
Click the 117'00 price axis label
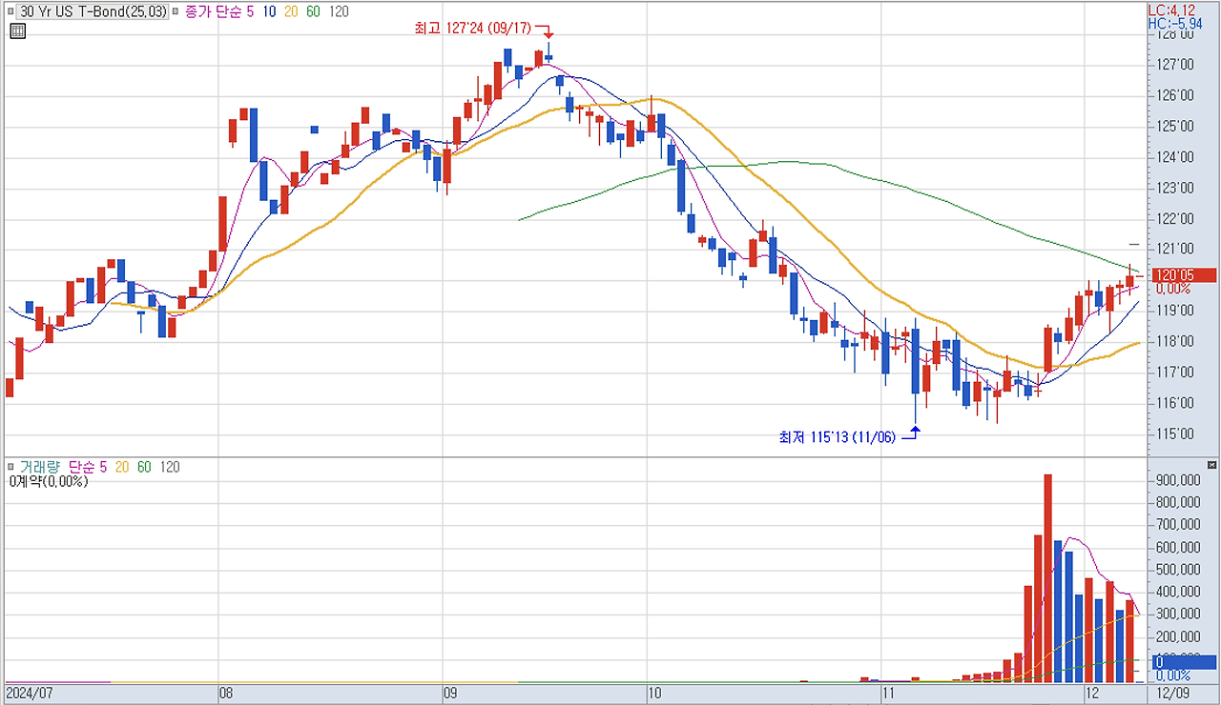(x=1177, y=372)
